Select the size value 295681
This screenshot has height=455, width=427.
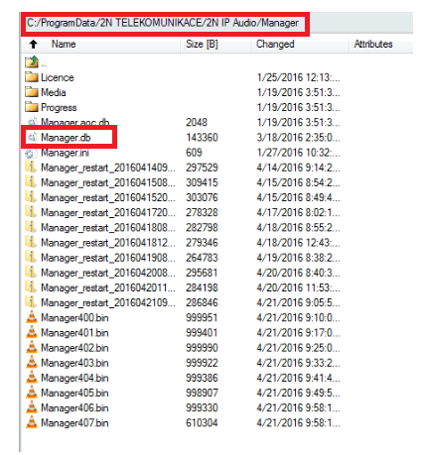(202, 273)
